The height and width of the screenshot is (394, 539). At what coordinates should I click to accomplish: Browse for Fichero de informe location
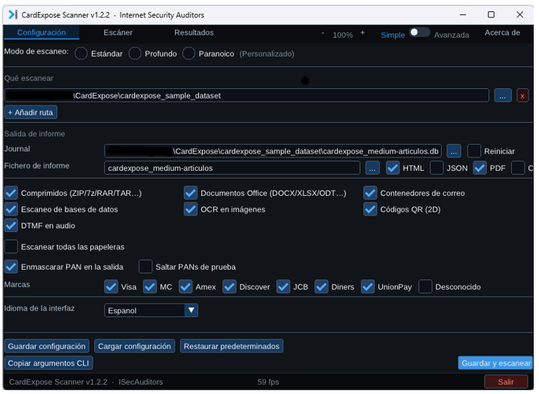(x=372, y=168)
